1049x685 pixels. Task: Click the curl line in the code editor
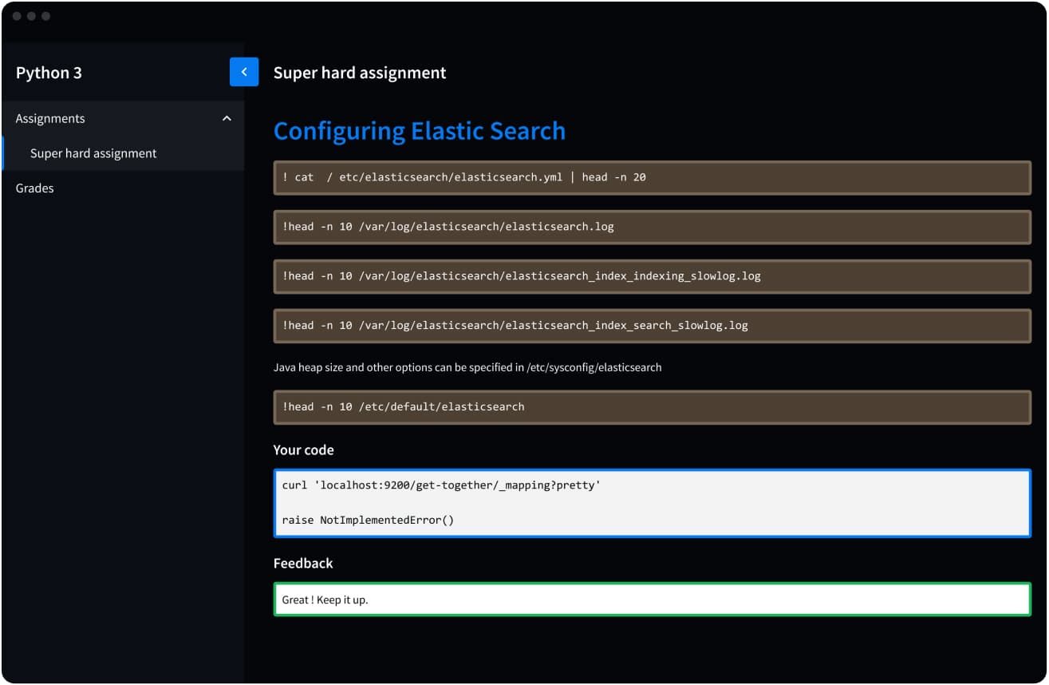pyautogui.click(x=441, y=485)
